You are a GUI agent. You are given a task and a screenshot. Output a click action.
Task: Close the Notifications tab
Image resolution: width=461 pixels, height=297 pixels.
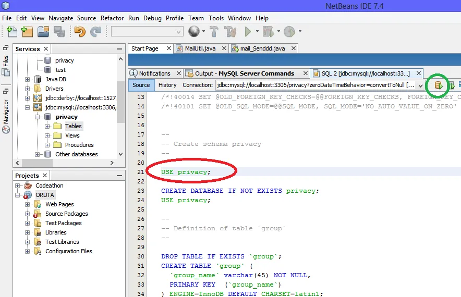click(178, 73)
